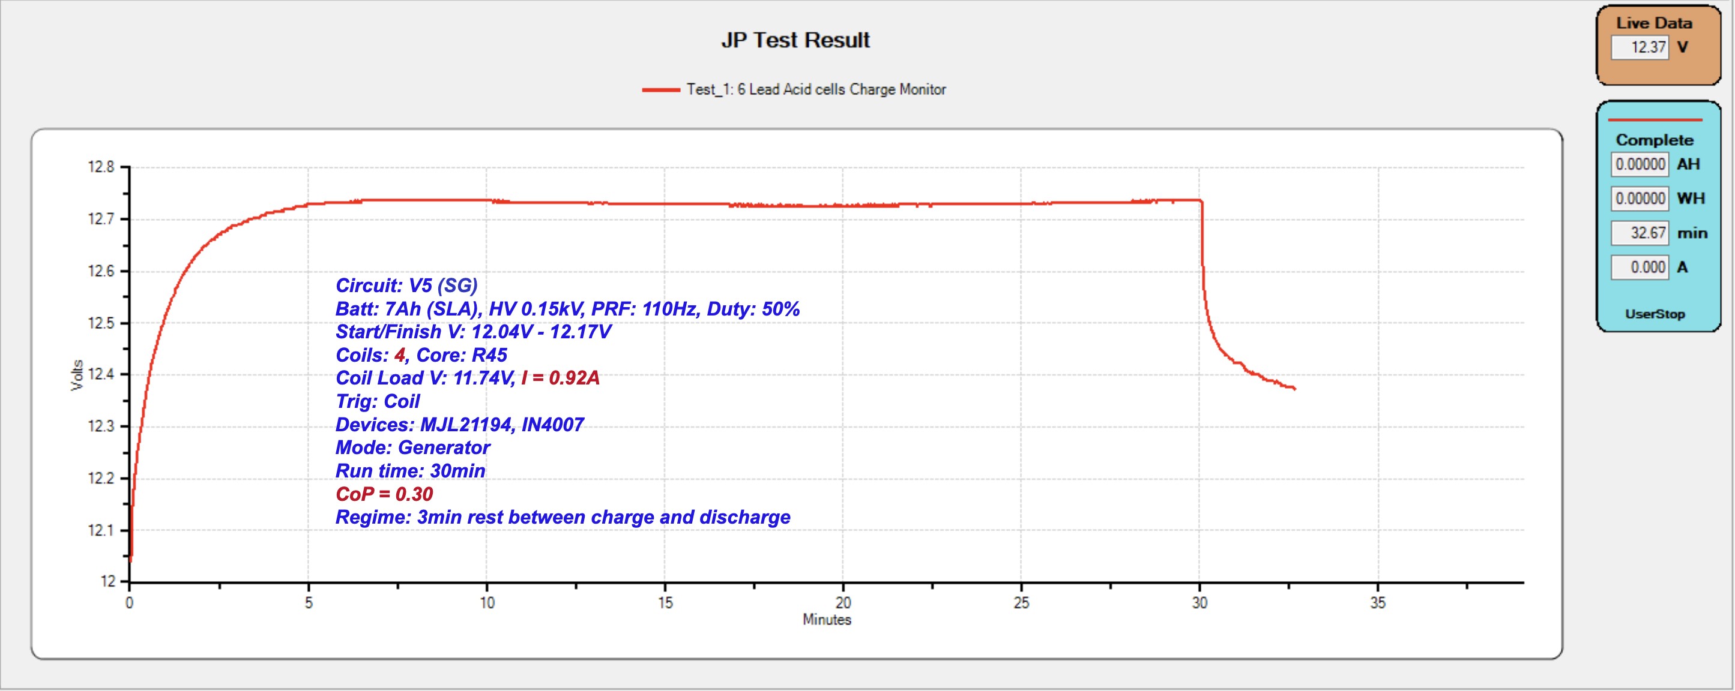Click the 'Run time: 30min' annotation
Image resolution: width=1735 pixels, height=691 pixels.
pyautogui.click(x=410, y=471)
